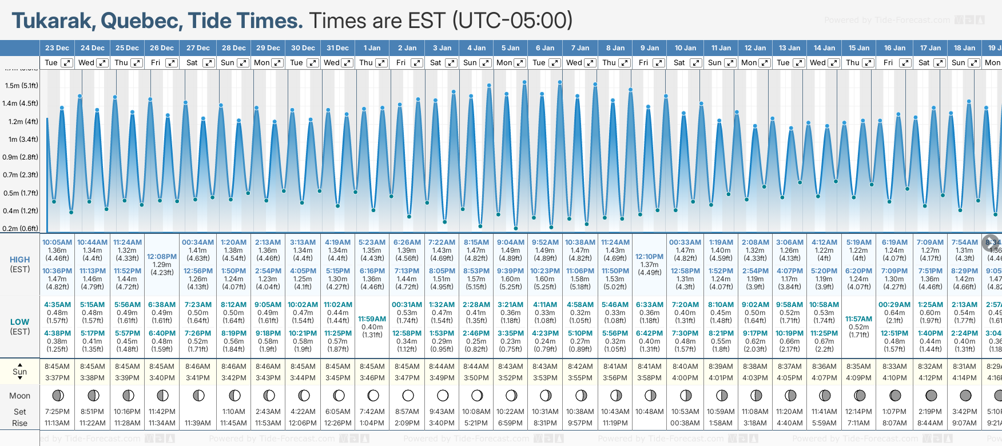Click the expand arrows icon beside Mon 5 Jan
Viewport: 1002px width, 446px height.
[x=519, y=63]
